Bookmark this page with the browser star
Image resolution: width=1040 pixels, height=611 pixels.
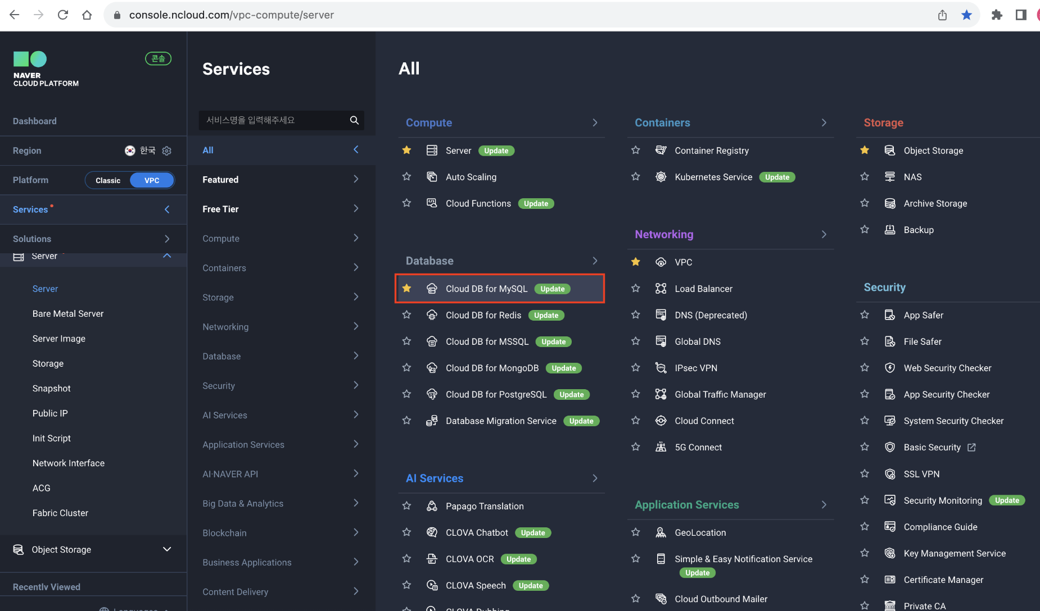pyautogui.click(x=966, y=15)
